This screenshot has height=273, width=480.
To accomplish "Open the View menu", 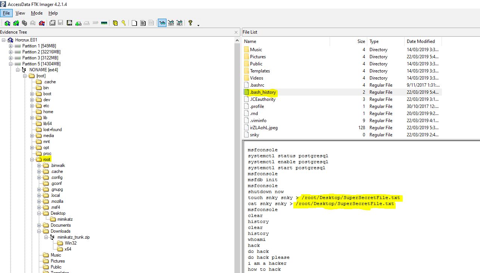I will click(x=20, y=13).
